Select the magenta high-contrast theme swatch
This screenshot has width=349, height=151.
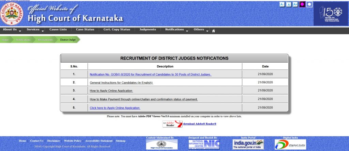(x=302, y=4)
